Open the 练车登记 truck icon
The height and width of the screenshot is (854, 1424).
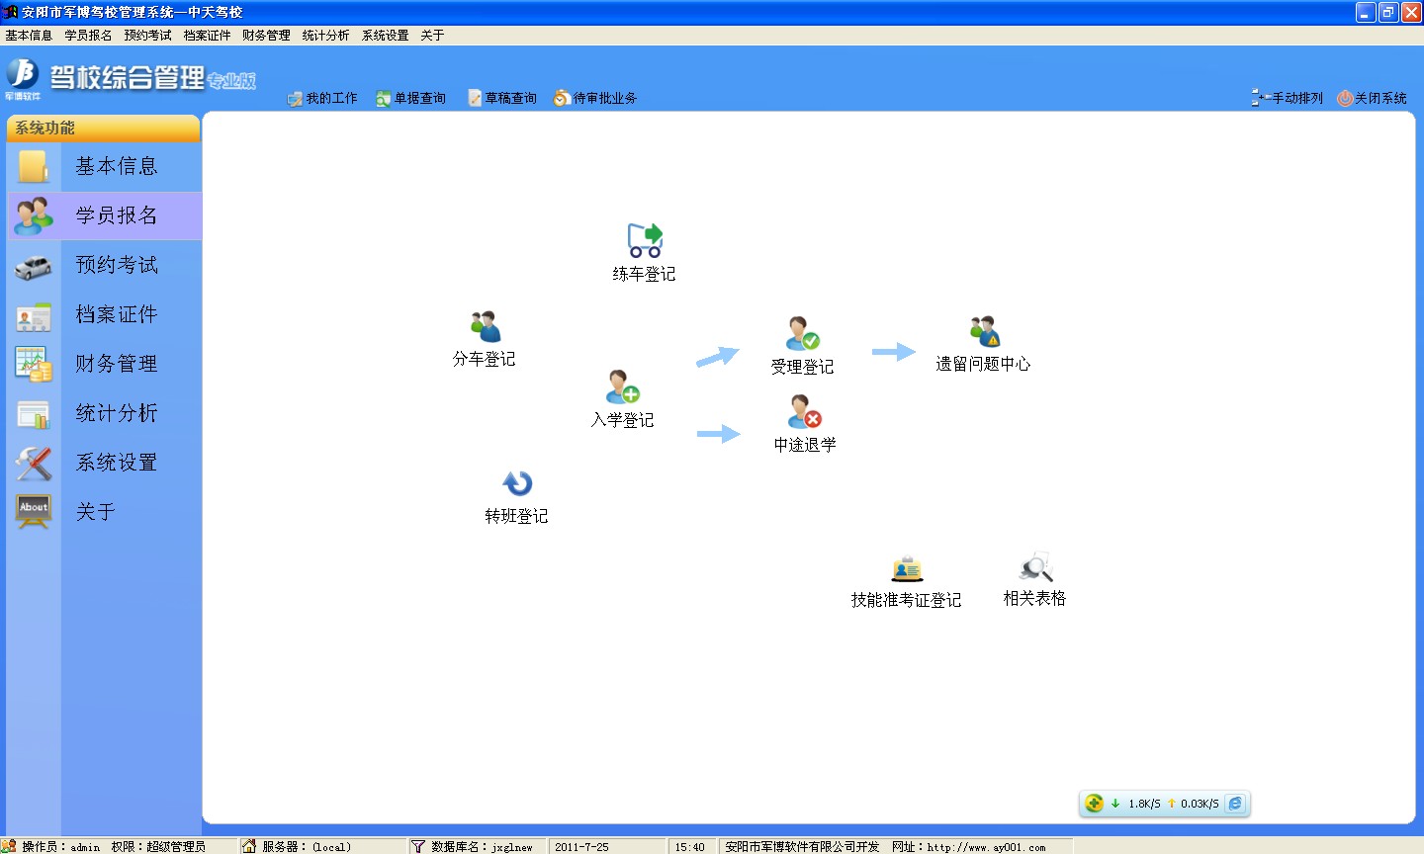pyautogui.click(x=645, y=240)
